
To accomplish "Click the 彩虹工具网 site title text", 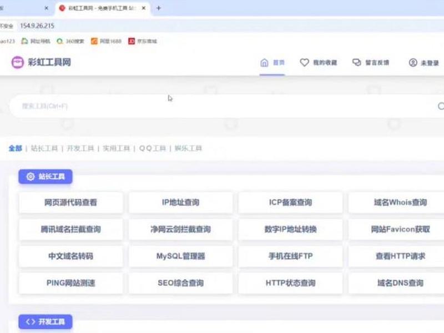I will coord(49,62).
